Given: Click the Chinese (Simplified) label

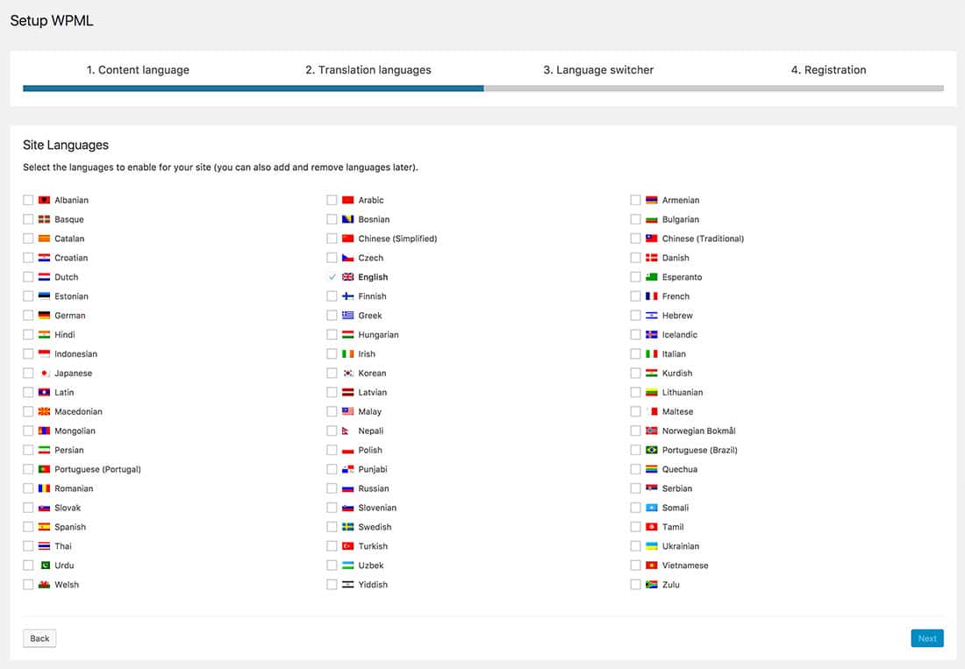Looking at the screenshot, I should point(397,238).
